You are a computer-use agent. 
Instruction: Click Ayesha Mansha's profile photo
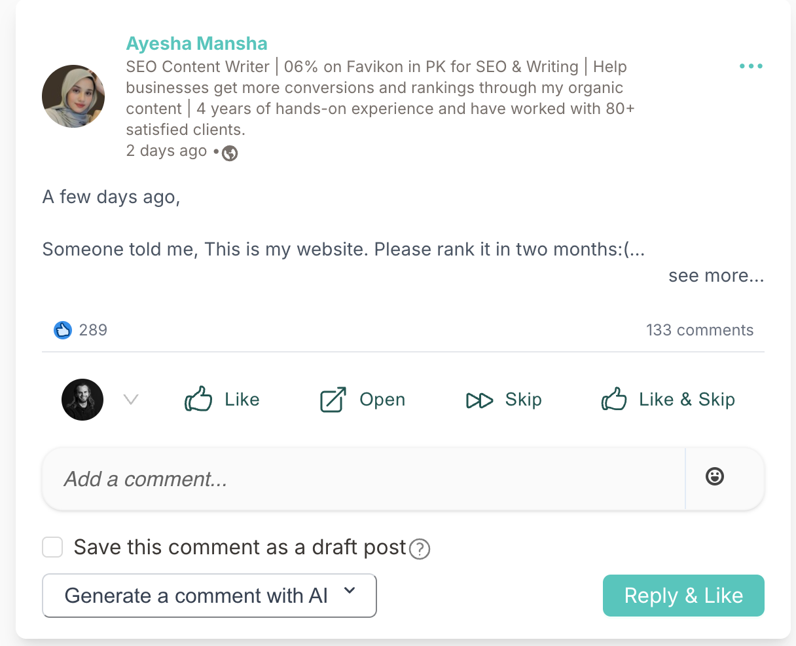(73, 96)
